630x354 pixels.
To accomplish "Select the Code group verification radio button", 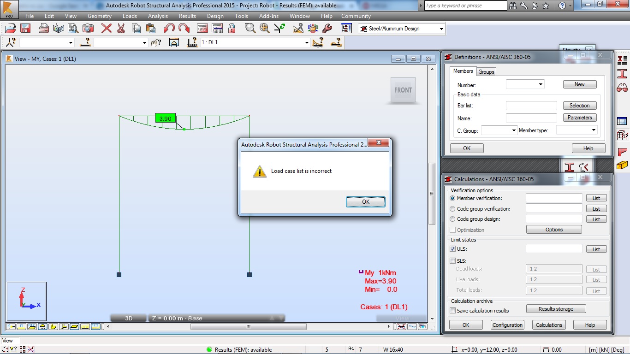I will [452, 209].
